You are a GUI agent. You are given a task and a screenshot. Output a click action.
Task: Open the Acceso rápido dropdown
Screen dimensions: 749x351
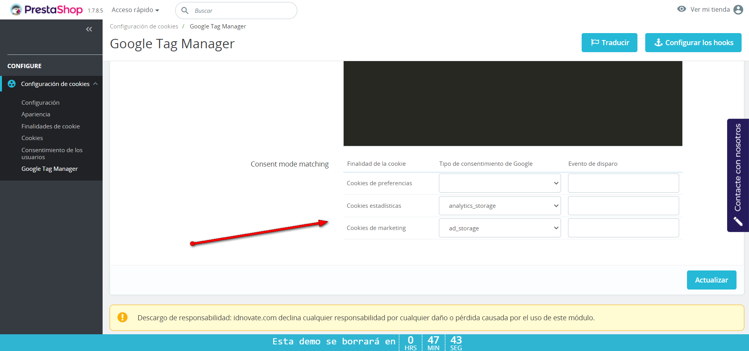135,10
